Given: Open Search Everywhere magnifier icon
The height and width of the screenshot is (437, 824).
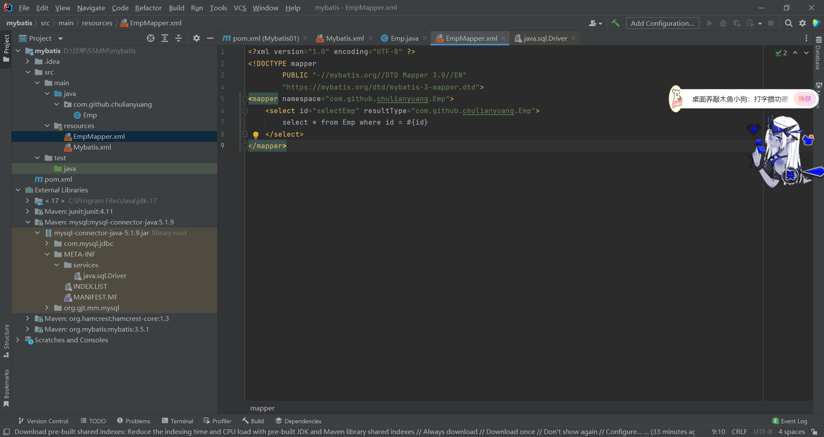Looking at the screenshot, I should coord(788,23).
